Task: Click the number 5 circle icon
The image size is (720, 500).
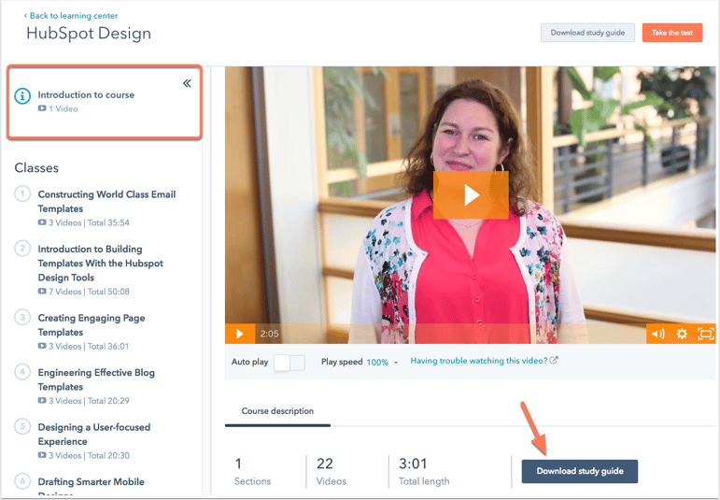Action: [22, 426]
